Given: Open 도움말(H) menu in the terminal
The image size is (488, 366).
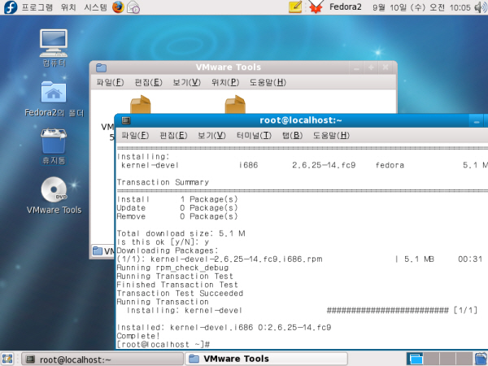Looking at the screenshot, I should 331,135.
